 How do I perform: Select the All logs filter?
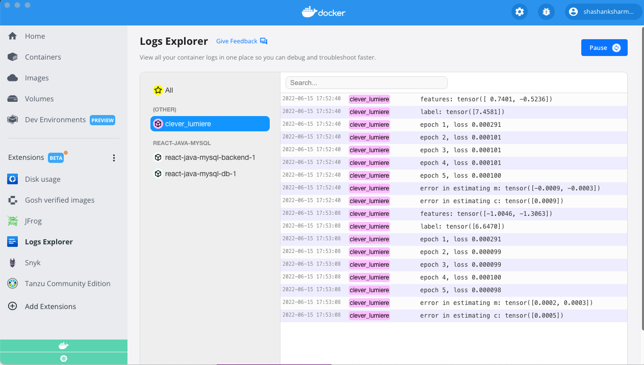point(169,90)
